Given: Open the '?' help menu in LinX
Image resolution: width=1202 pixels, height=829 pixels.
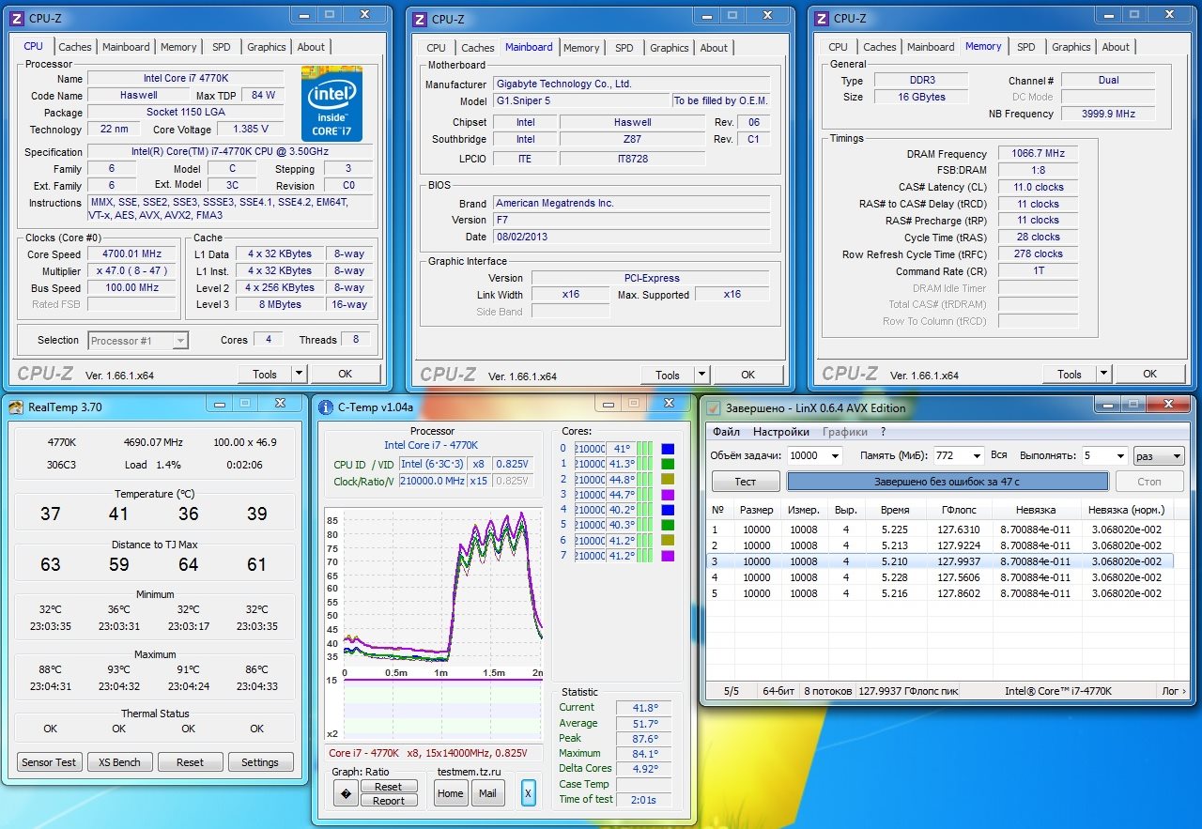Looking at the screenshot, I should [x=883, y=432].
